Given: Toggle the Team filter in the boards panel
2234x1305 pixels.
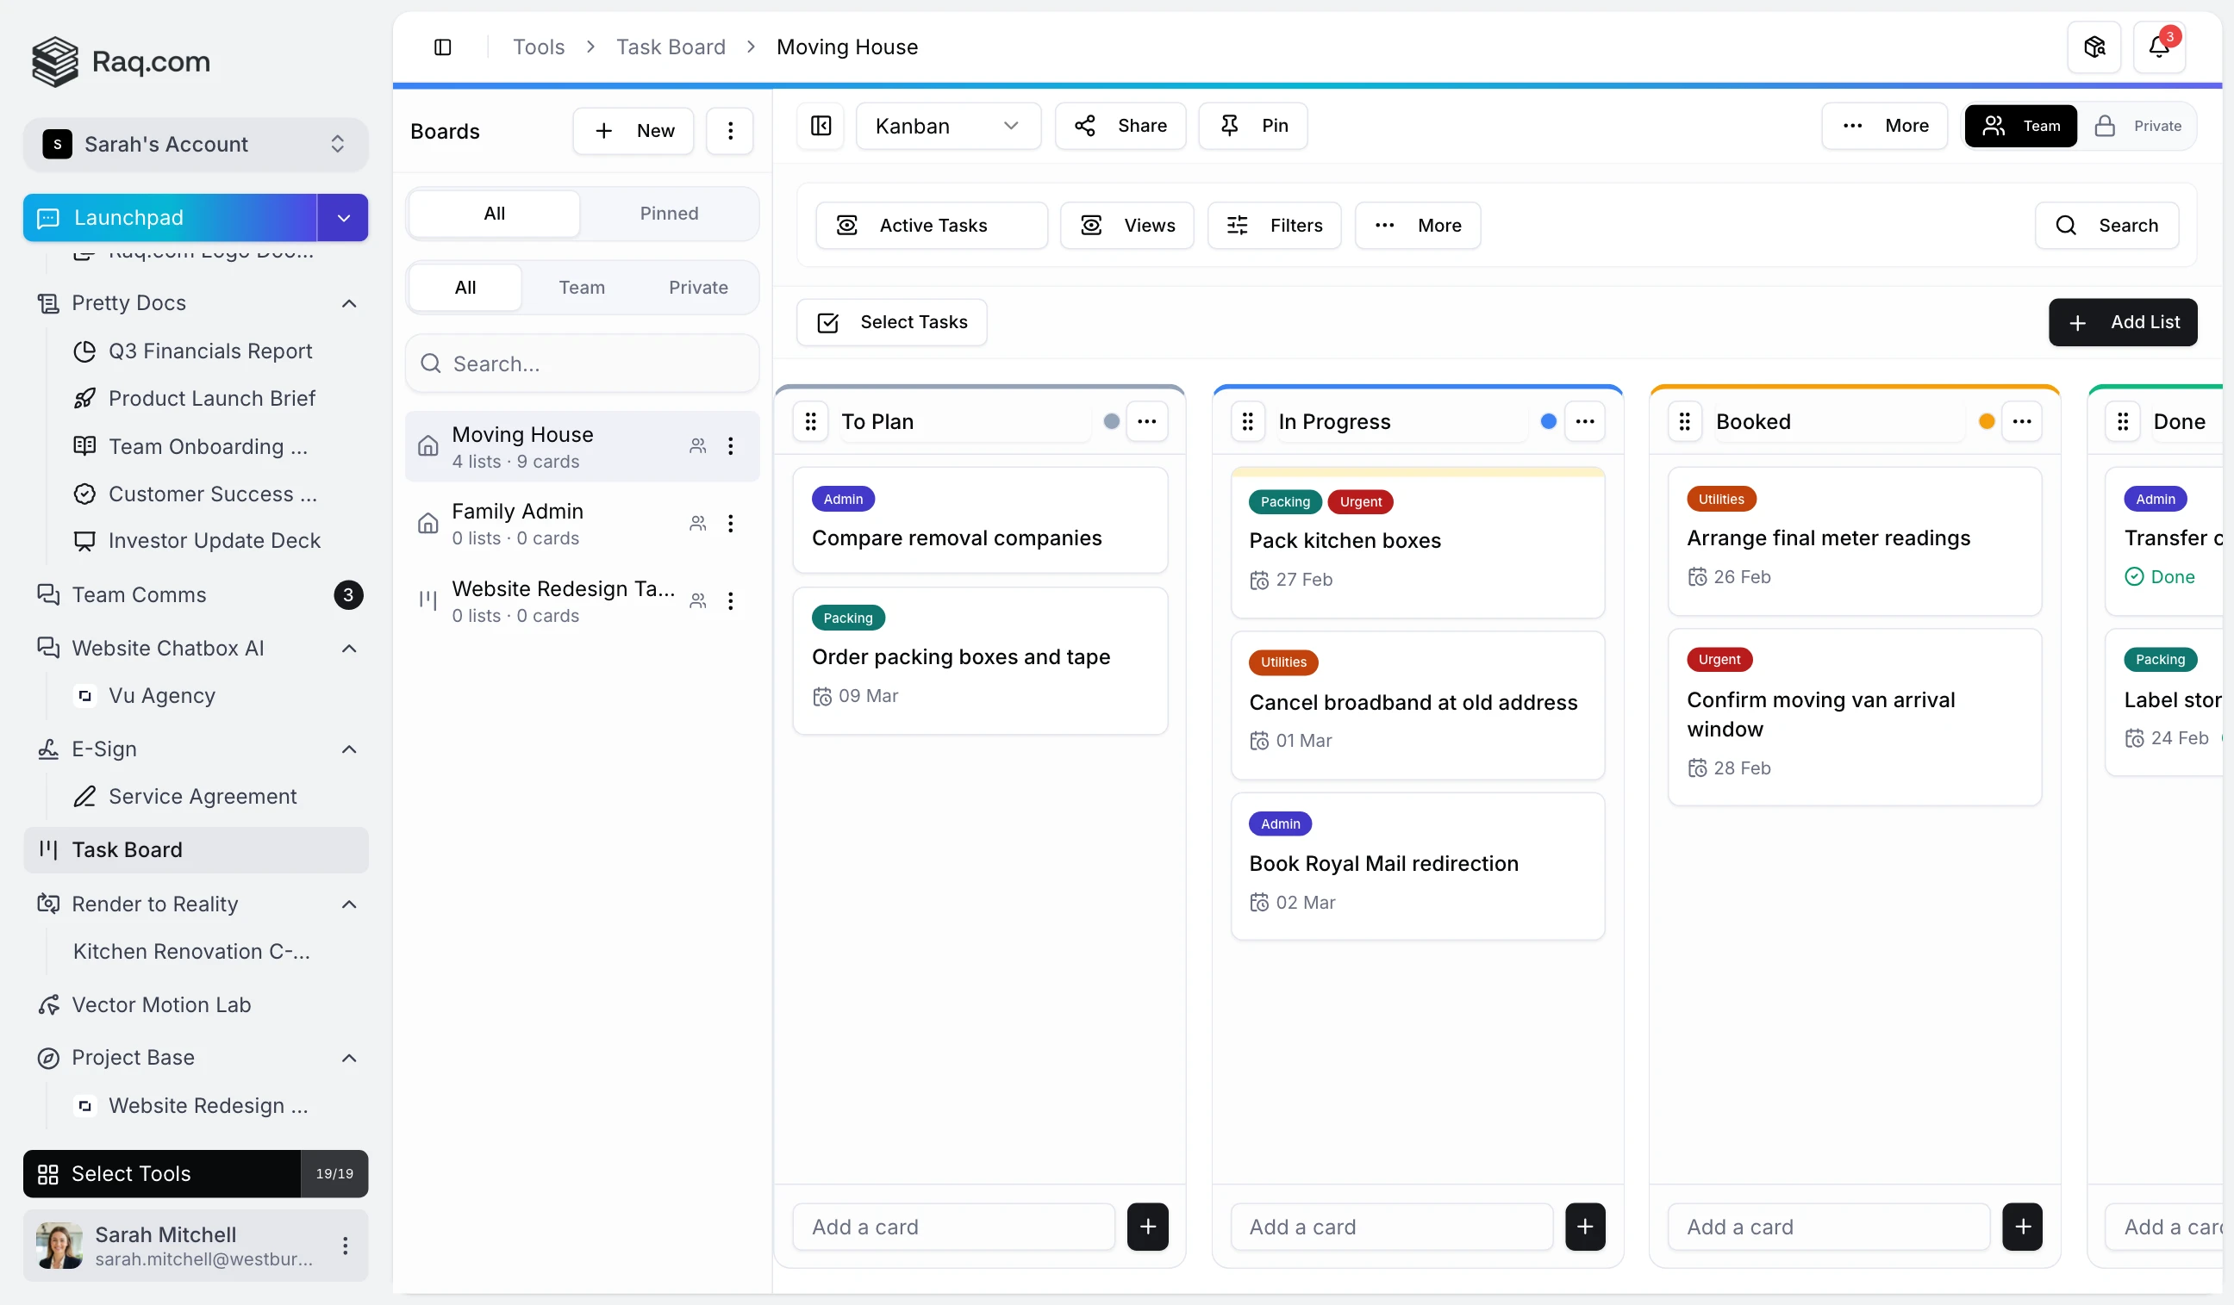Looking at the screenshot, I should tap(582, 287).
